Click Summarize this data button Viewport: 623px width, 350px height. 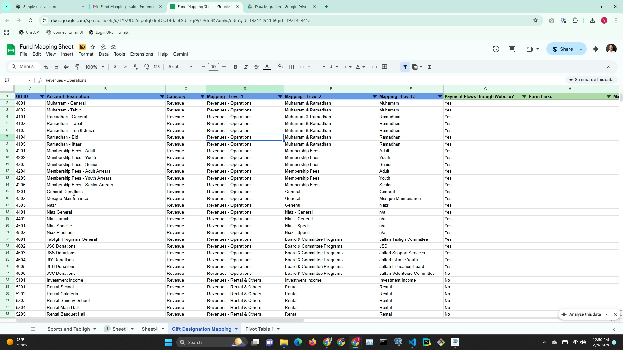click(x=591, y=80)
